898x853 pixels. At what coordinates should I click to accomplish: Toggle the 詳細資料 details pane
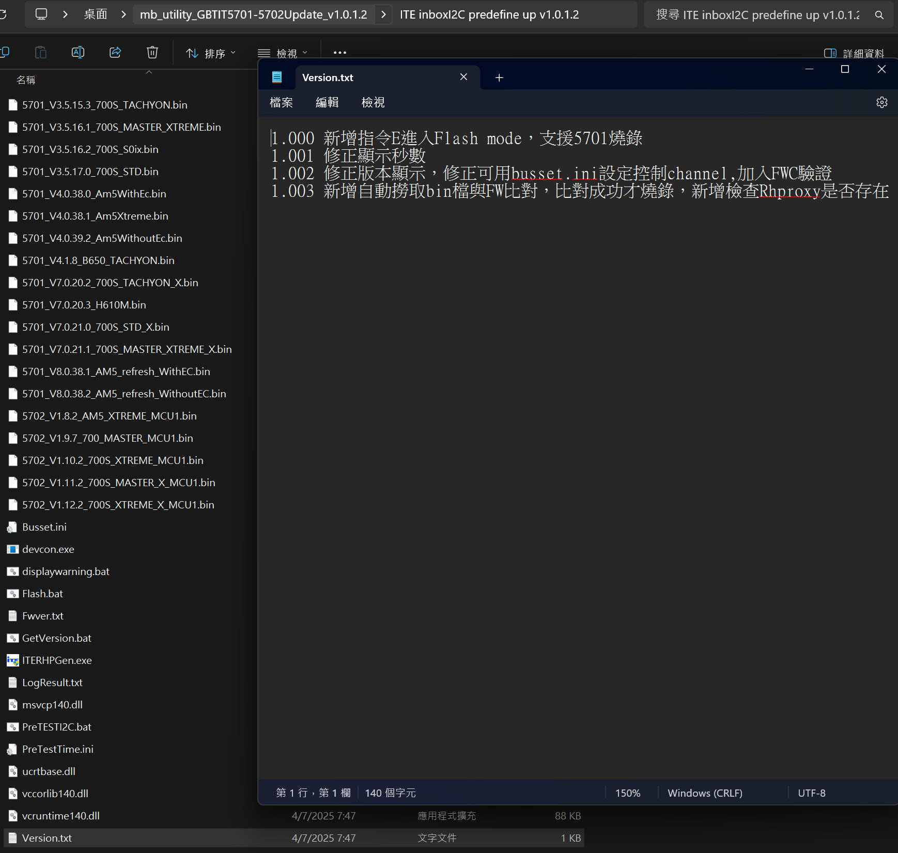point(854,53)
